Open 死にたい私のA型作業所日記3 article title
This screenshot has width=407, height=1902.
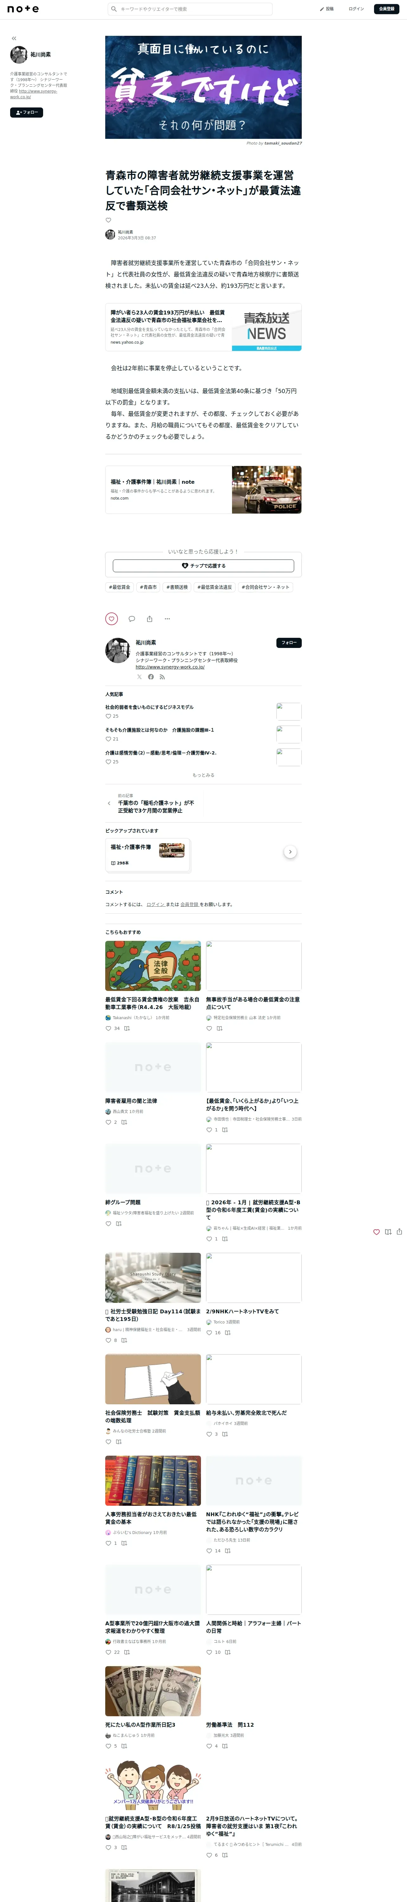tap(140, 1725)
